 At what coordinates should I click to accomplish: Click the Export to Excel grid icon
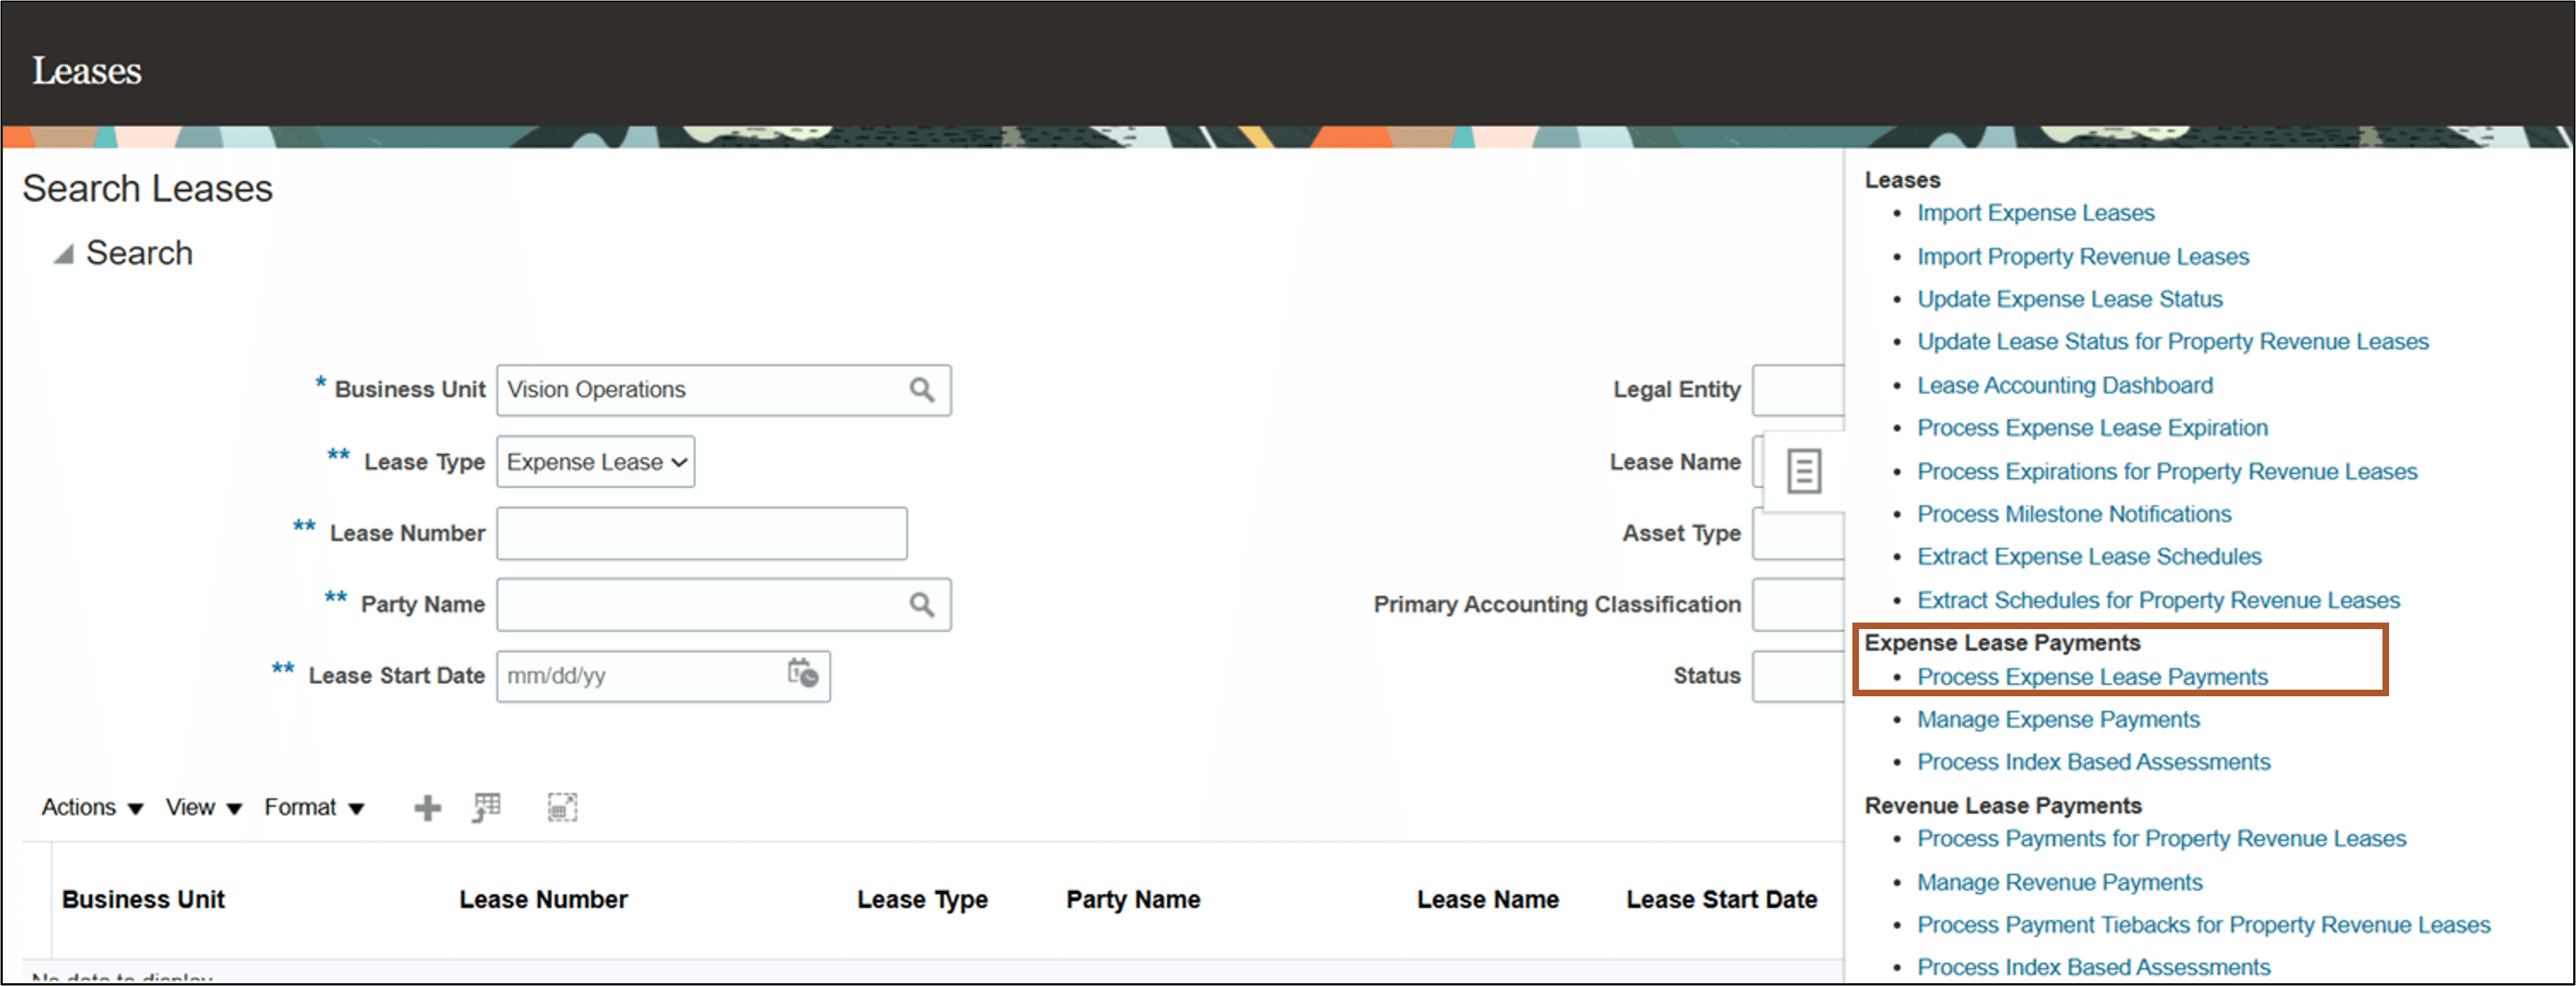pos(487,807)
